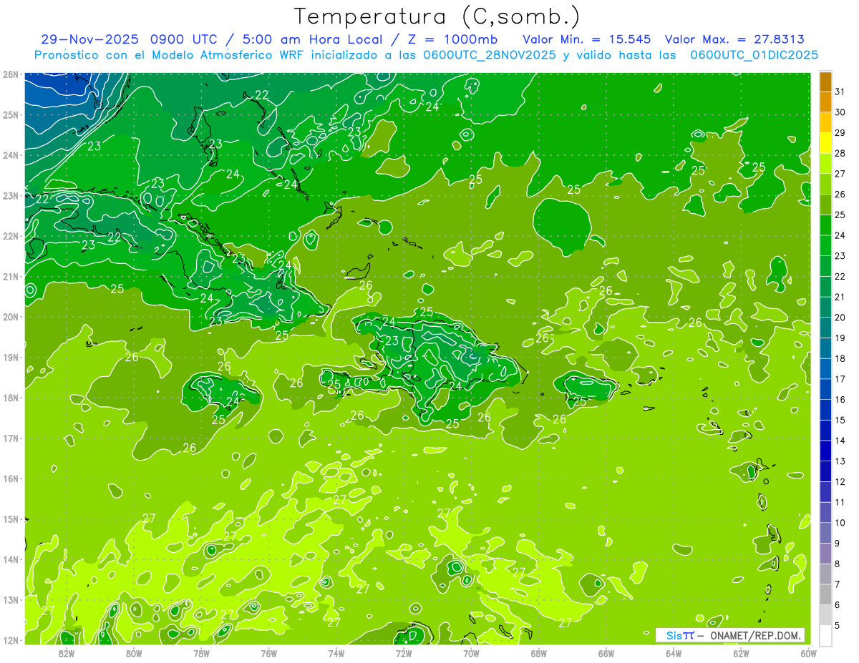Select the Valor Max. = 27.8313 text
This screenshot has height=663, width=859.
click(739, 39)
